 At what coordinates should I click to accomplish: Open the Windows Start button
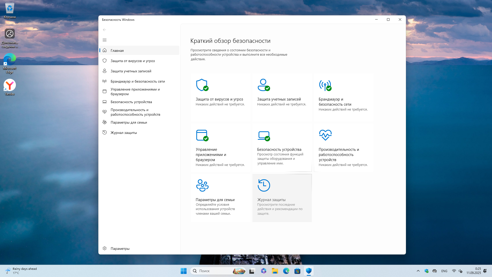(x=183, y=271)
